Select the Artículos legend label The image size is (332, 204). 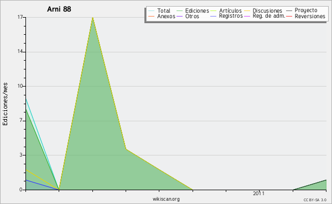230,10
